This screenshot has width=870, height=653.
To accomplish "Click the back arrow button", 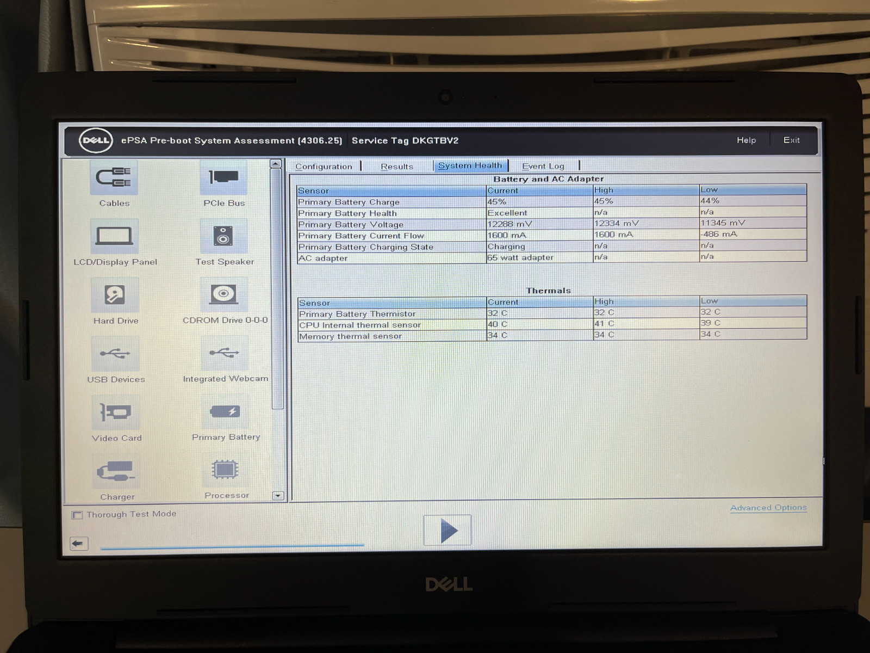I will point(79,543).
